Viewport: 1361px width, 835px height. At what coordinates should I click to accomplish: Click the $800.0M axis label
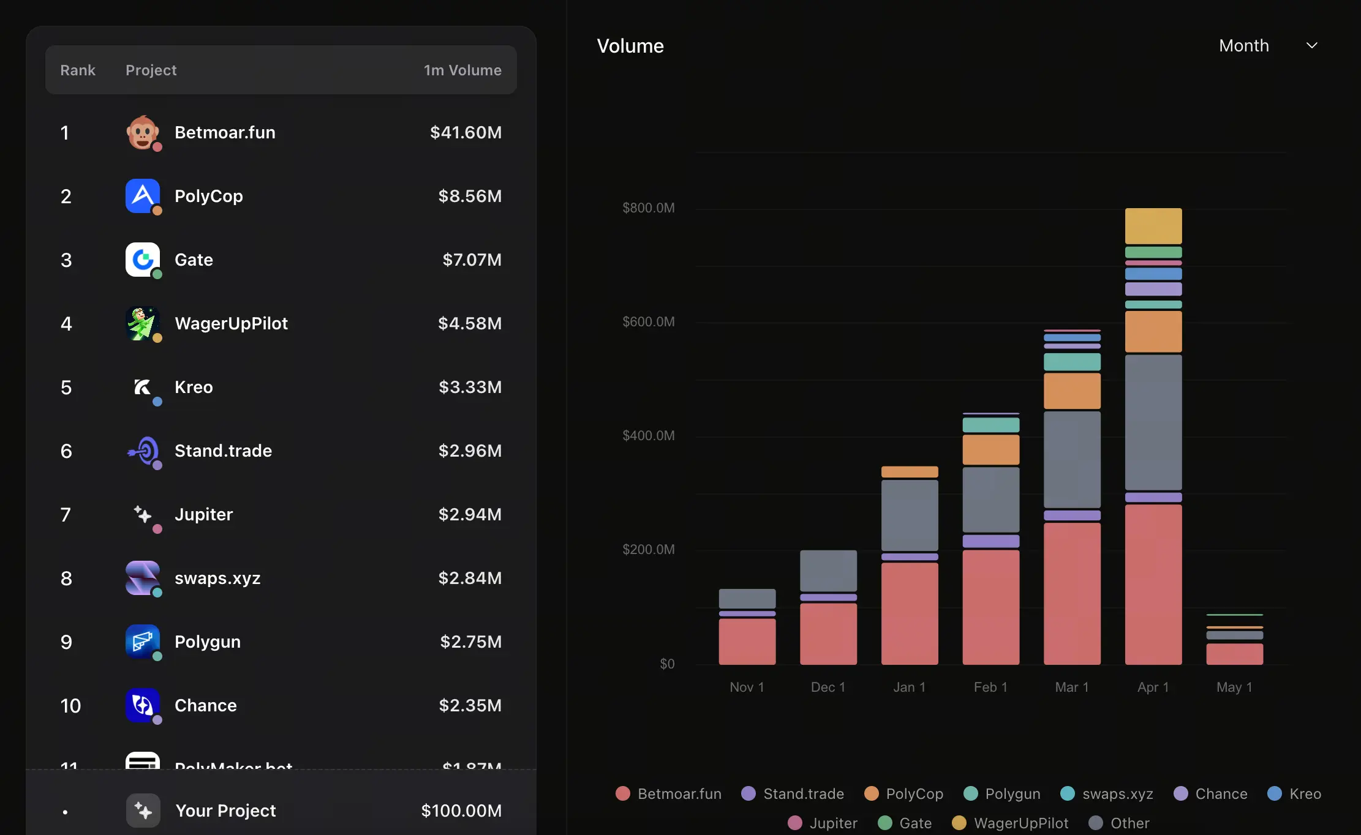click(x=649, y=208)
